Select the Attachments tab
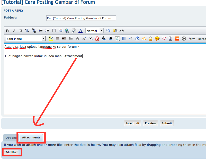This screenshot has width=206, height=160. 31,137
